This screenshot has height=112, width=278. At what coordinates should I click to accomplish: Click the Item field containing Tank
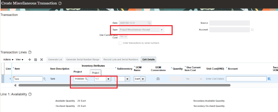click(x=28, y=79)
